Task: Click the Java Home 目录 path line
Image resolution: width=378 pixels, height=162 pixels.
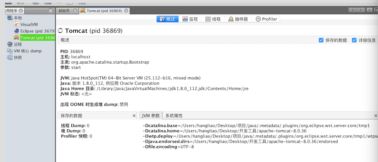Action: click(x=154, y=88)
